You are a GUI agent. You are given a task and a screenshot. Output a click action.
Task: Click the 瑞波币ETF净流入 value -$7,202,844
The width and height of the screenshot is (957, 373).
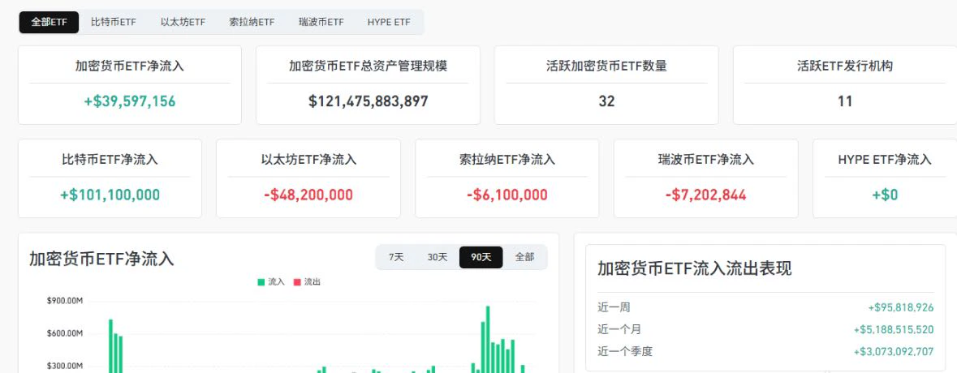705,195
